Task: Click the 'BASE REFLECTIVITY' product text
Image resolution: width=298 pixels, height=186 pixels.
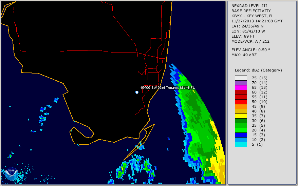Action: point(251,11)
